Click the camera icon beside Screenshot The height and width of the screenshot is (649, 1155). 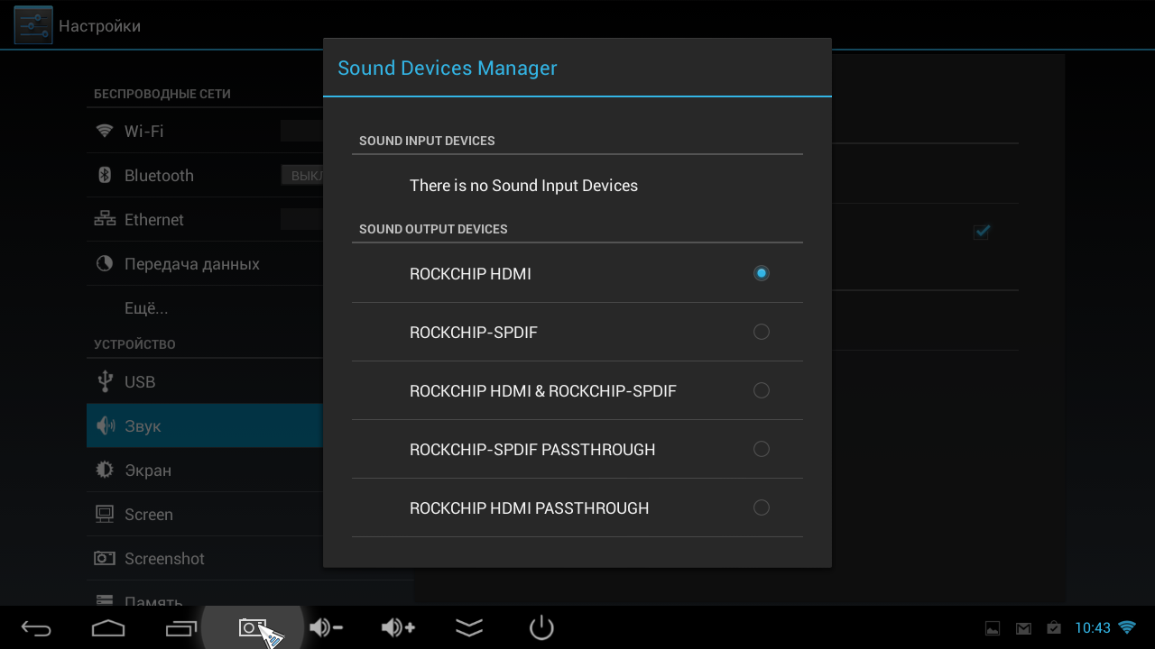pos(105,558)
